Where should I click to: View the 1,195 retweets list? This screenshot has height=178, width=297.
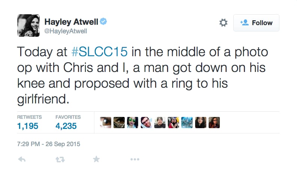click(28, 126)
